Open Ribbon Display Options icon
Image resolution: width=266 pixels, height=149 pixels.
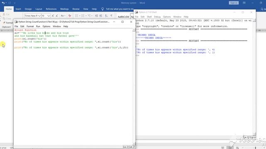pyautogui.click(x=244, y=3)
